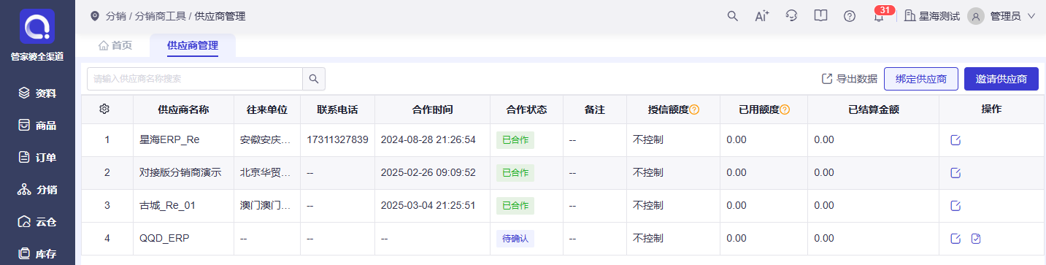Click 已合作 tag in 星海ERP_Re row

pos(515,139)
